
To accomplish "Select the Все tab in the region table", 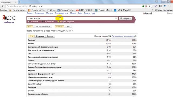I will (31, 36).
